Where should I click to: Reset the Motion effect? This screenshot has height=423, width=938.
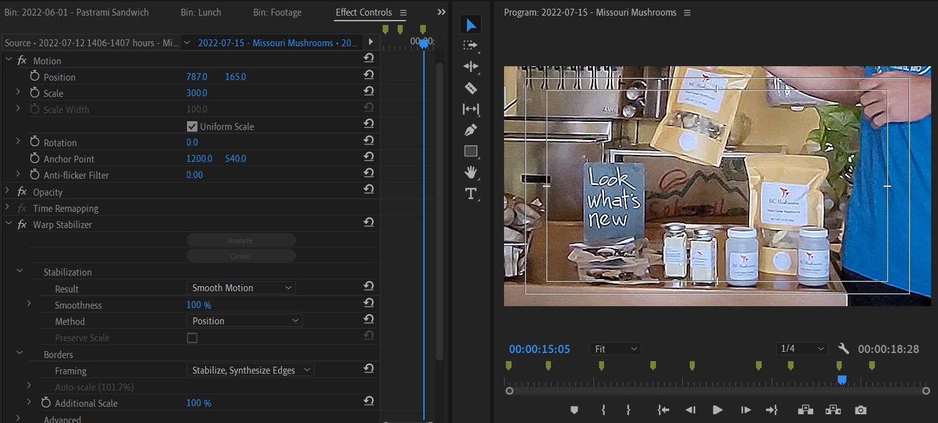(369, 58)
